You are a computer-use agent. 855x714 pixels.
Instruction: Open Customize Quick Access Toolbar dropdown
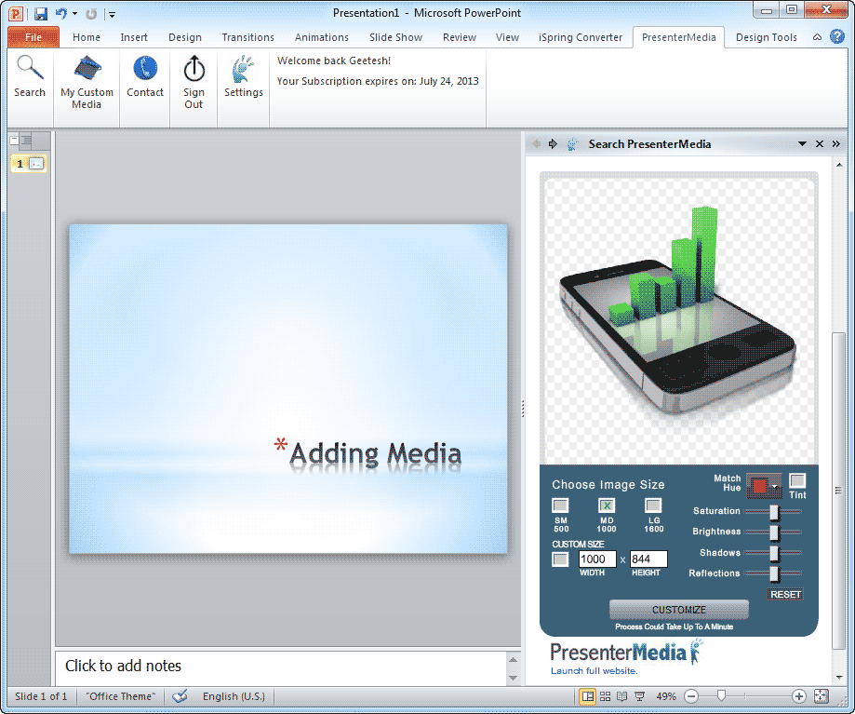pyautogui.click(x=112, y=14)
